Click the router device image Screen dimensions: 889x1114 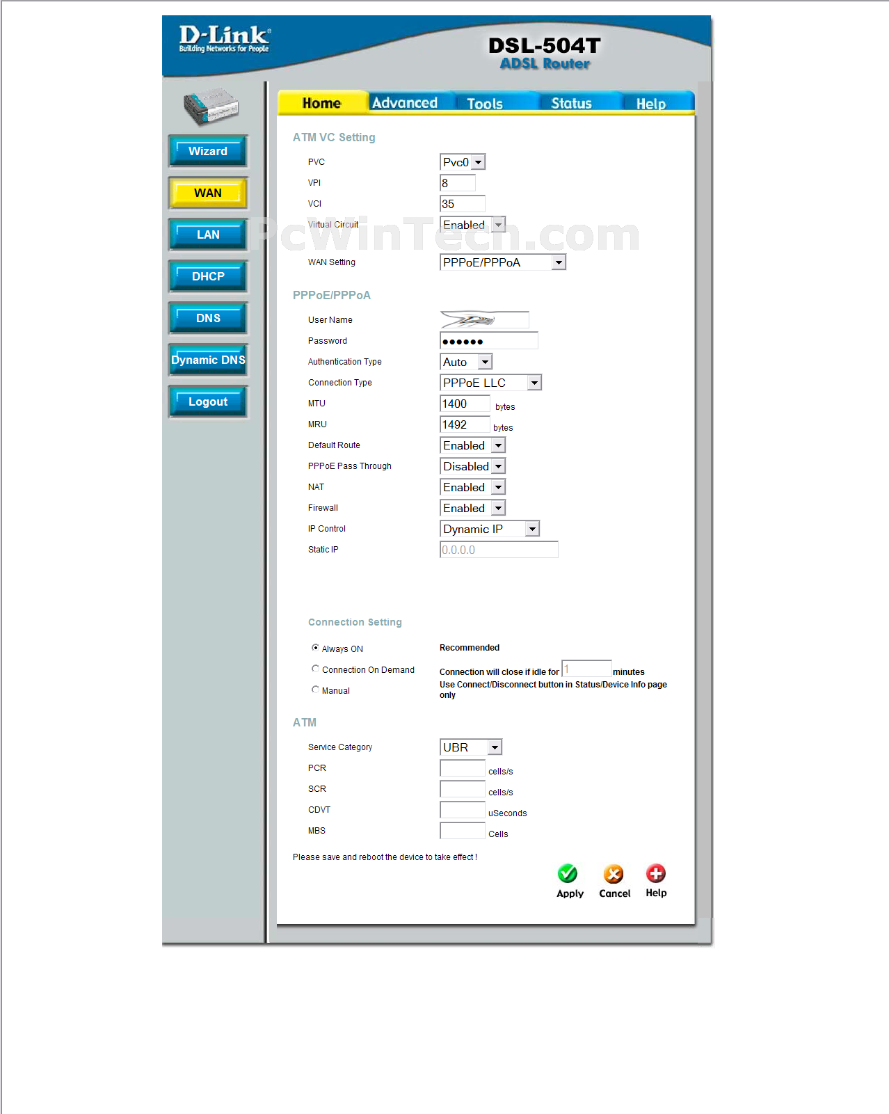(211, 106)
